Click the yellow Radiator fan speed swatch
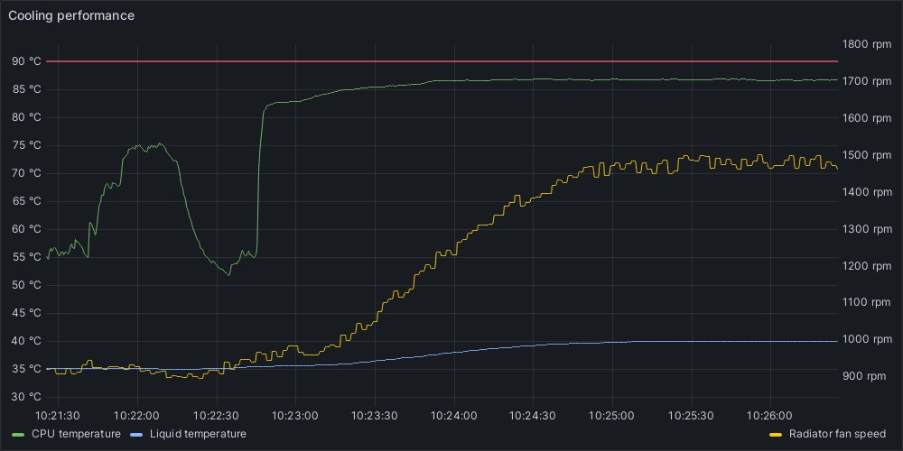This screenshot has width=903, height=451. [776, 434]
